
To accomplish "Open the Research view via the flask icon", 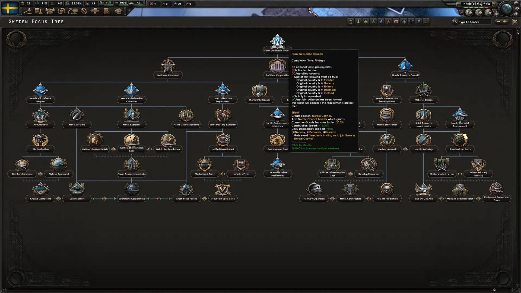I will tap(39, 11).
